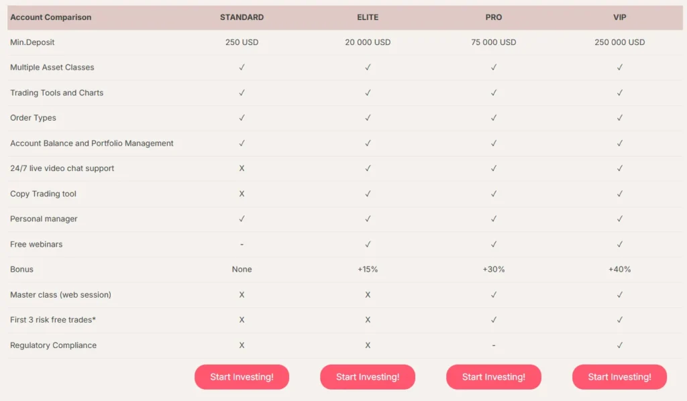Click ELITE checkmark for Copy Trading tool
The width and height of the screenshot is (687, 401).
[x=368, y=194]
